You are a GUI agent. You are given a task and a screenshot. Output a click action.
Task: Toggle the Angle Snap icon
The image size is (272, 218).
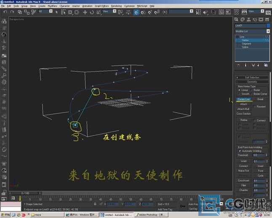pyautogui.click(x=143, y=12)
